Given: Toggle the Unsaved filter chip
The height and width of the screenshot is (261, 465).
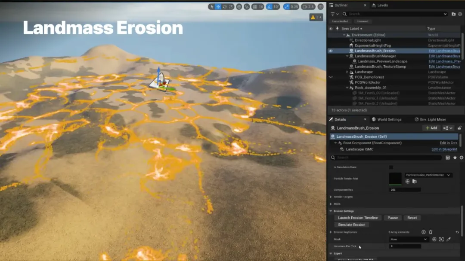Looking at the screenshot, I should click(x=363, y=21).
